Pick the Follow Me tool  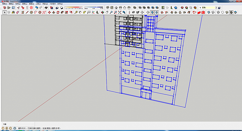tap(63, 12)
